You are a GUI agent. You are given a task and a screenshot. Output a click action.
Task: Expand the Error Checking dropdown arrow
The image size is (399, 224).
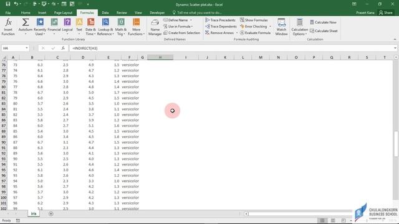coord(270,26)
